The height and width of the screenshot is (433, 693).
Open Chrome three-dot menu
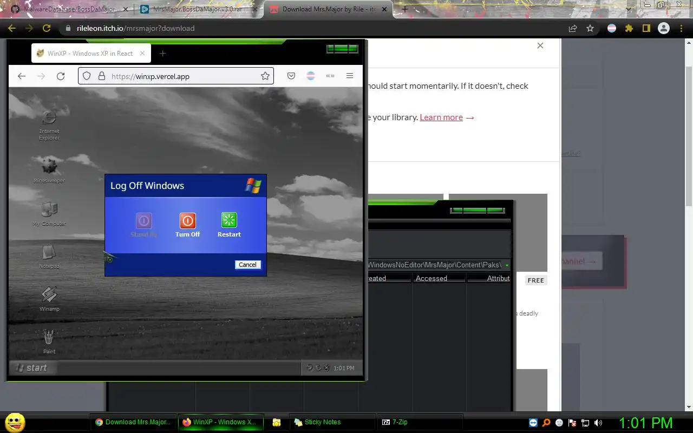point(681,28)
